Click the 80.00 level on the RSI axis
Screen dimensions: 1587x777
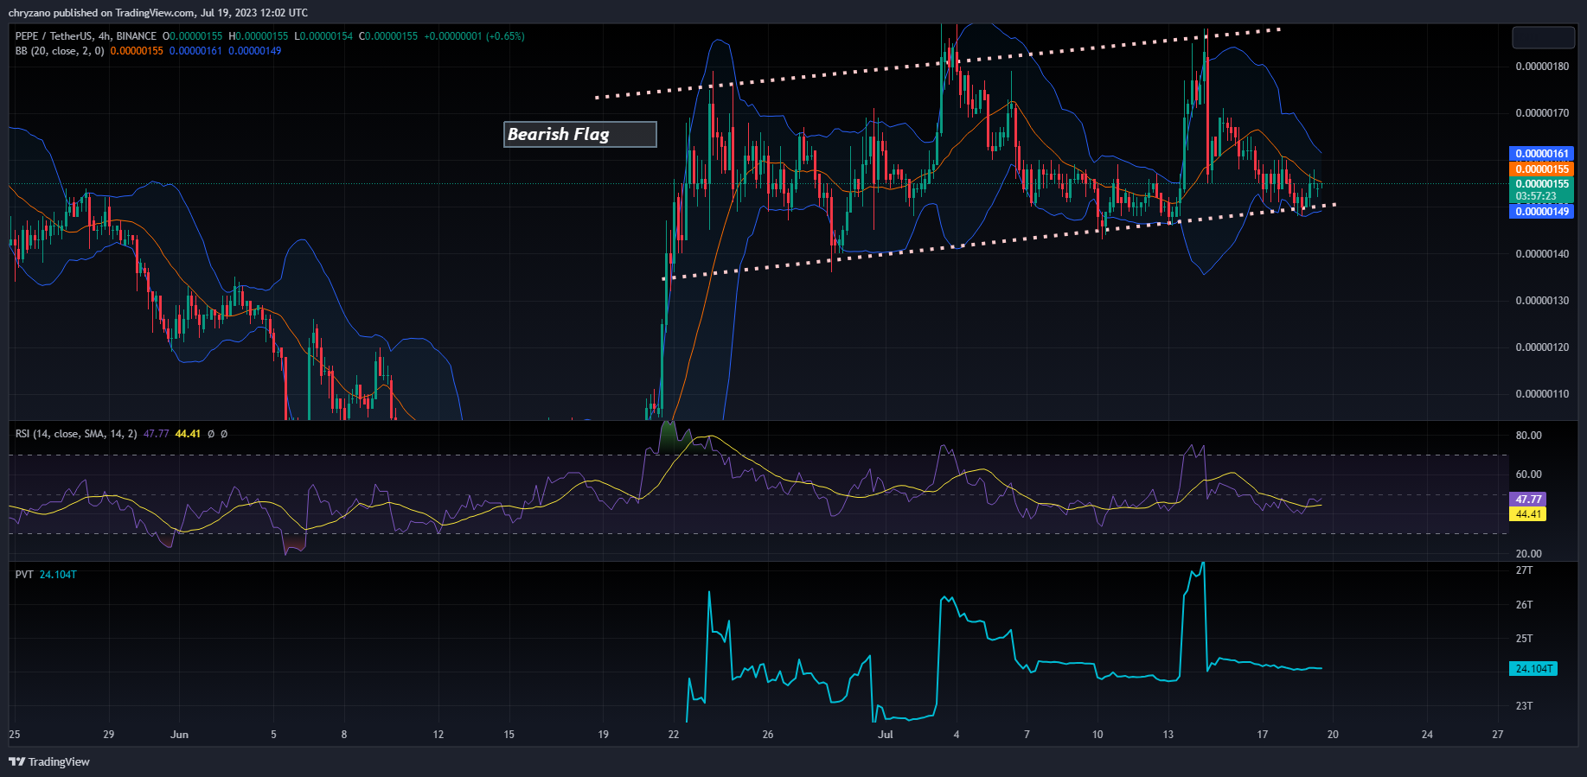1528,436
